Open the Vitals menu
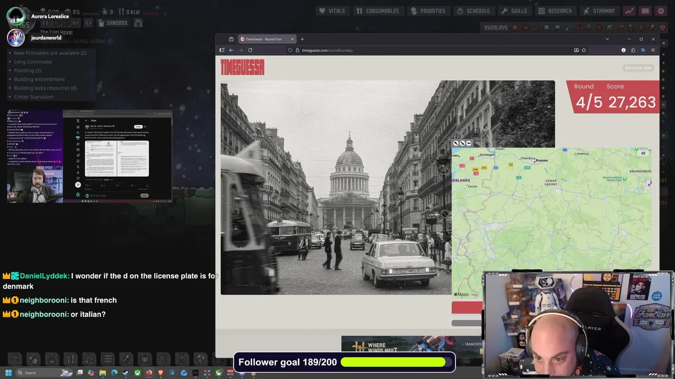The image size is (675, 379). [x=333, y=11]
